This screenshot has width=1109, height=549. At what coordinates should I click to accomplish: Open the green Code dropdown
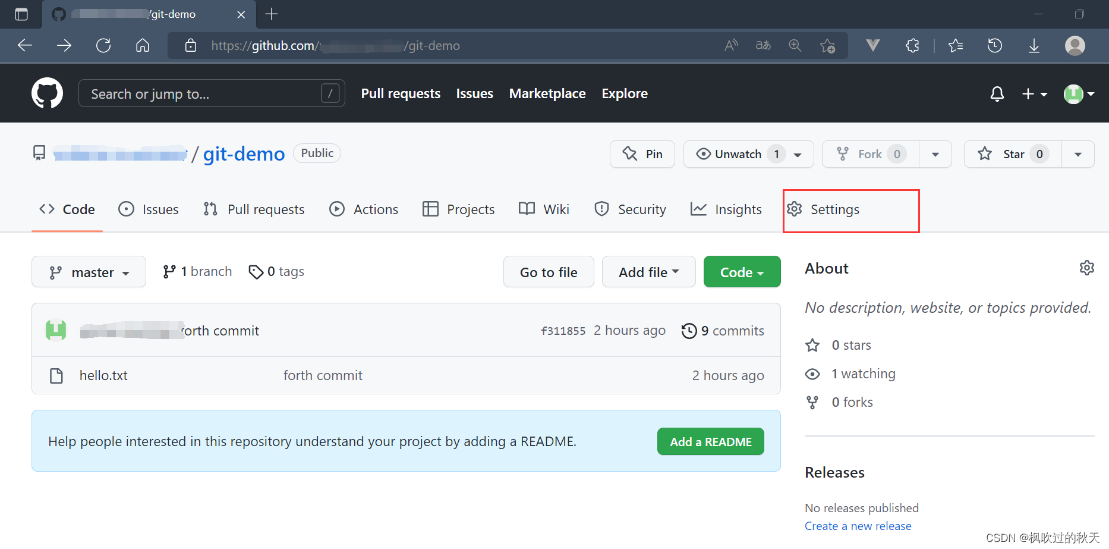click(x=742, y=272)
